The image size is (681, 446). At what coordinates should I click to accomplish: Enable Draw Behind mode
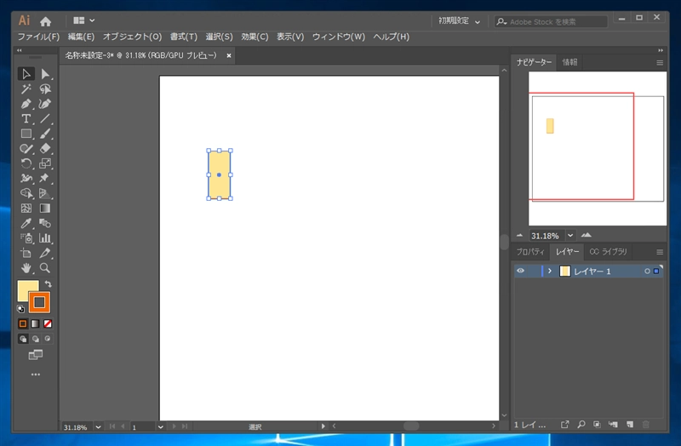(35, 339)
